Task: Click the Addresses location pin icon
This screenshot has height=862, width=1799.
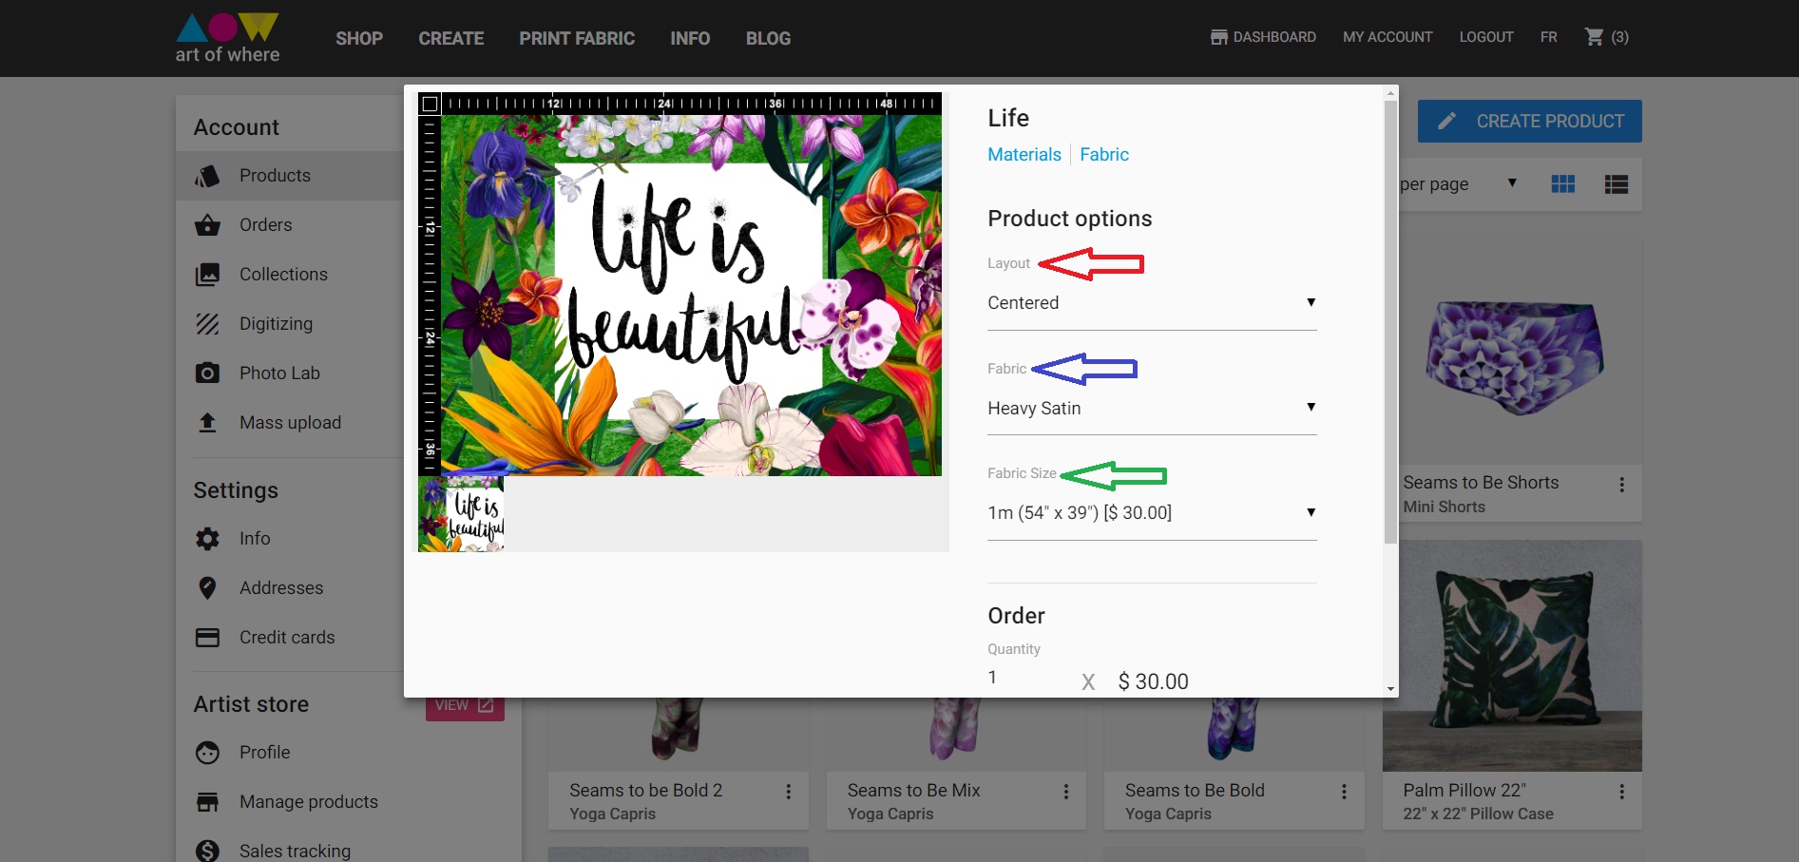Action: pyautogui.click(x=207, y=588)
